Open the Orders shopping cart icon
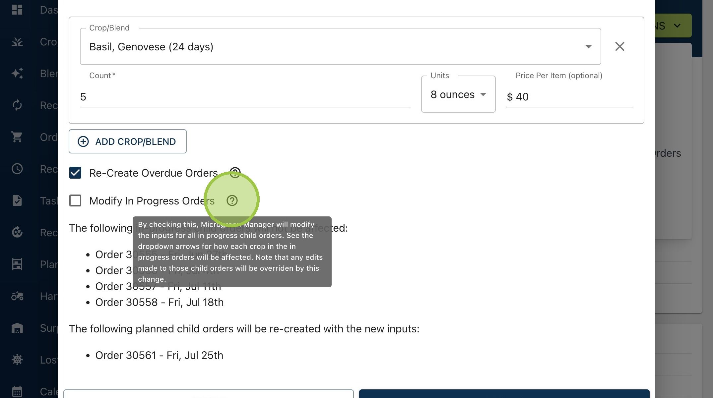The image size is (713, 398). point(17,137)
